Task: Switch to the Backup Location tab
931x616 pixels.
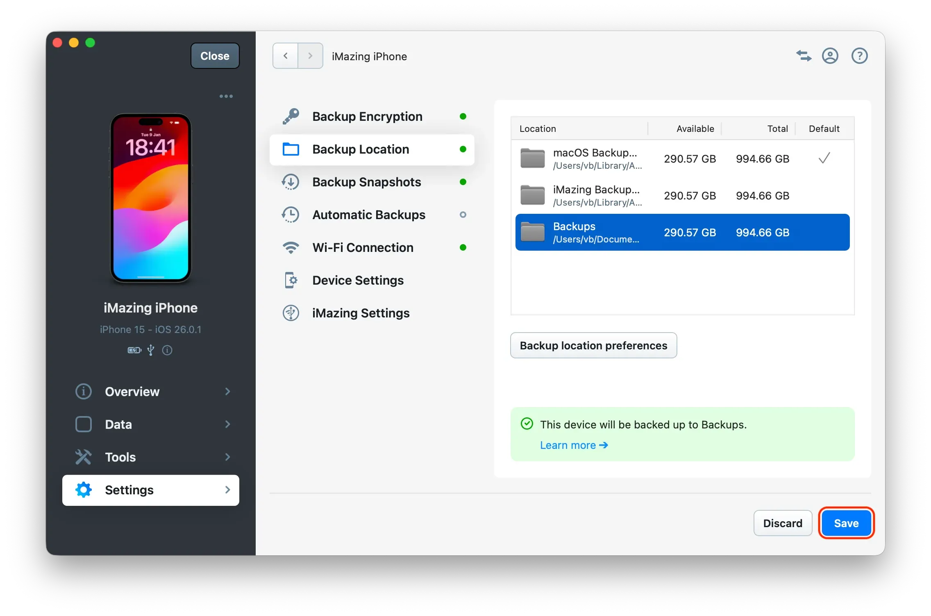Action: pos(361,149)
